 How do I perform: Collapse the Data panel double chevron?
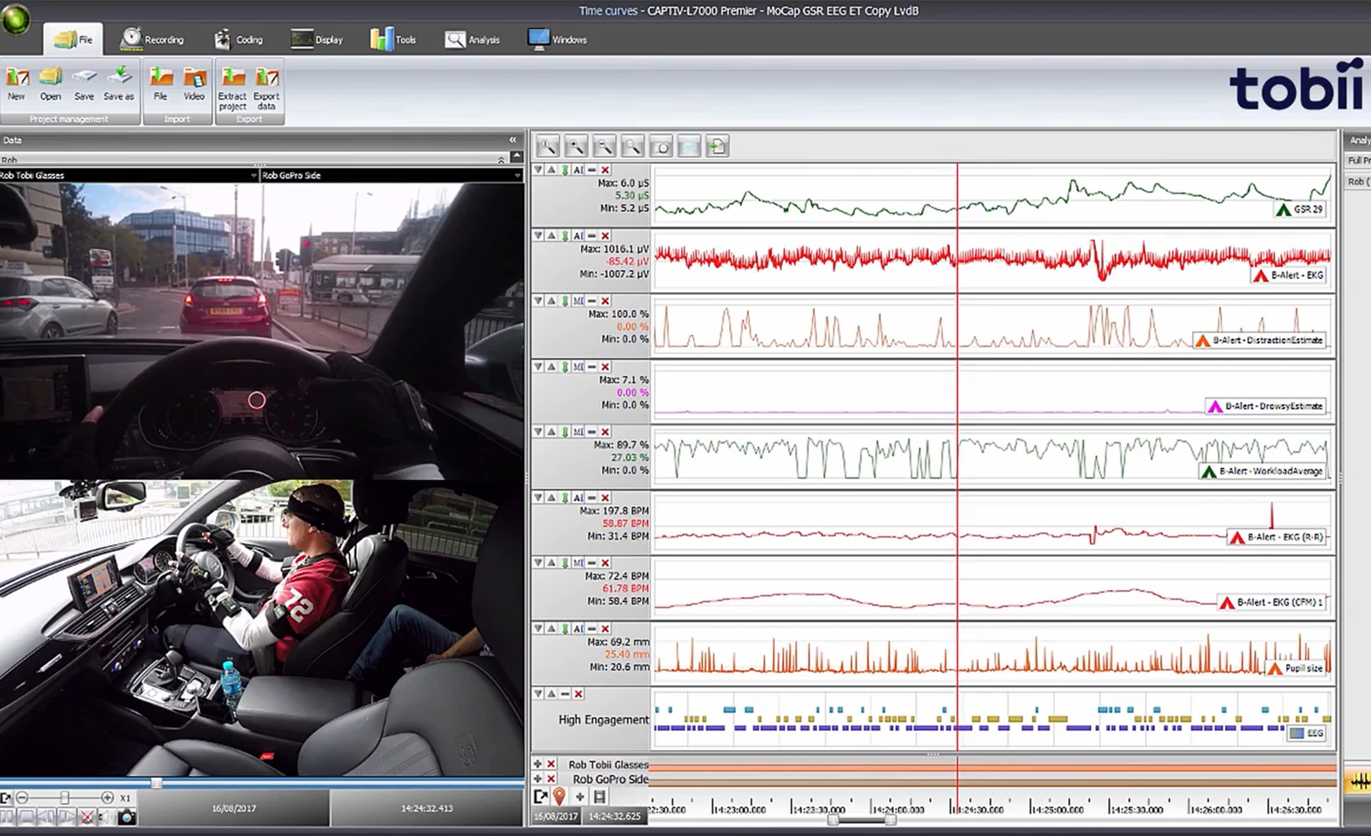(513, 140)
